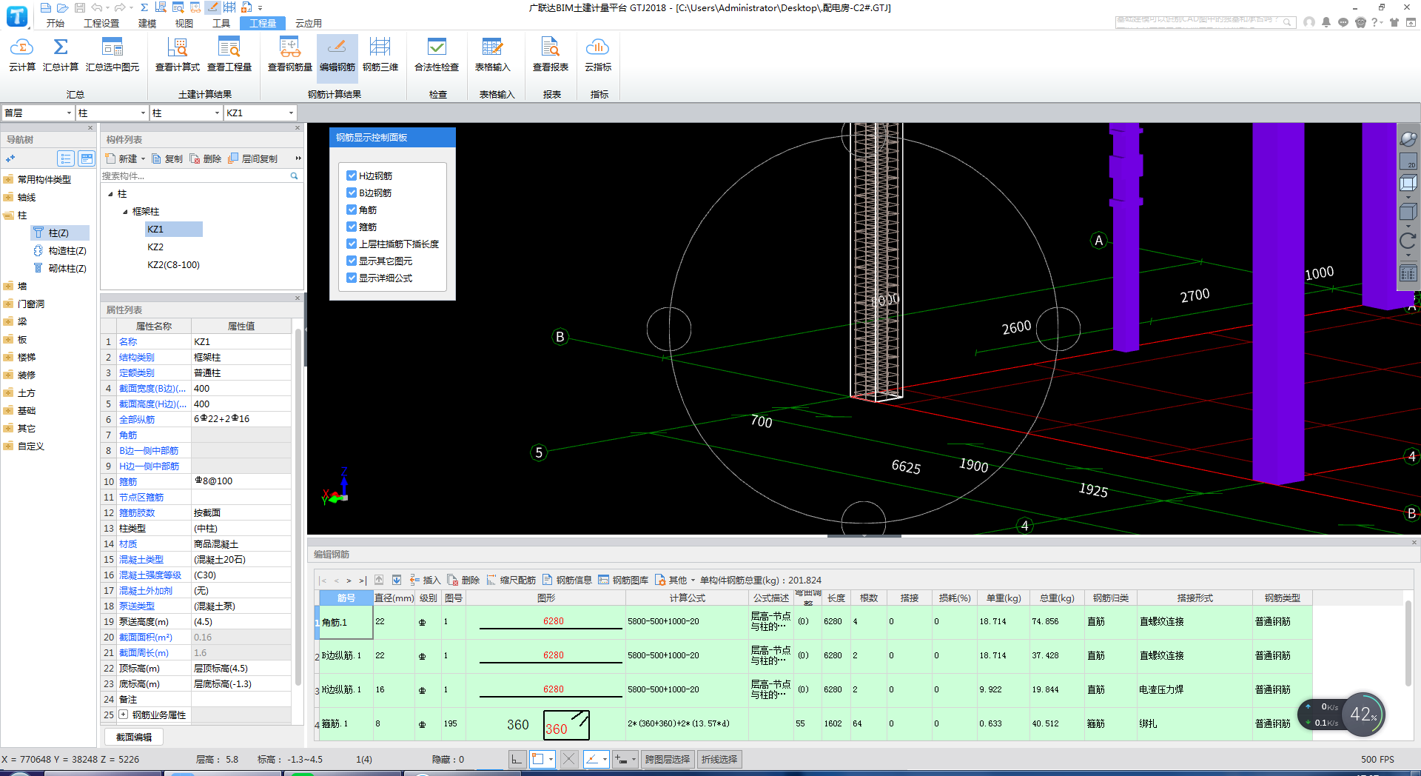Image resolution: width=1421 pixels, height=776 pixels.
Task: Click the rebar table vertical scrollbar
Action: click(x=1408, y=644)
